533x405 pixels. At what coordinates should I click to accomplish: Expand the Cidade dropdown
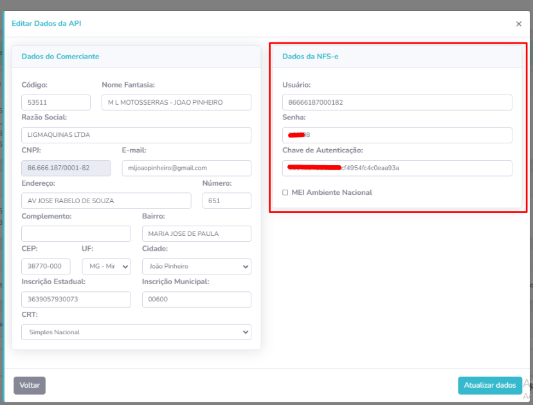pos(196,266)
